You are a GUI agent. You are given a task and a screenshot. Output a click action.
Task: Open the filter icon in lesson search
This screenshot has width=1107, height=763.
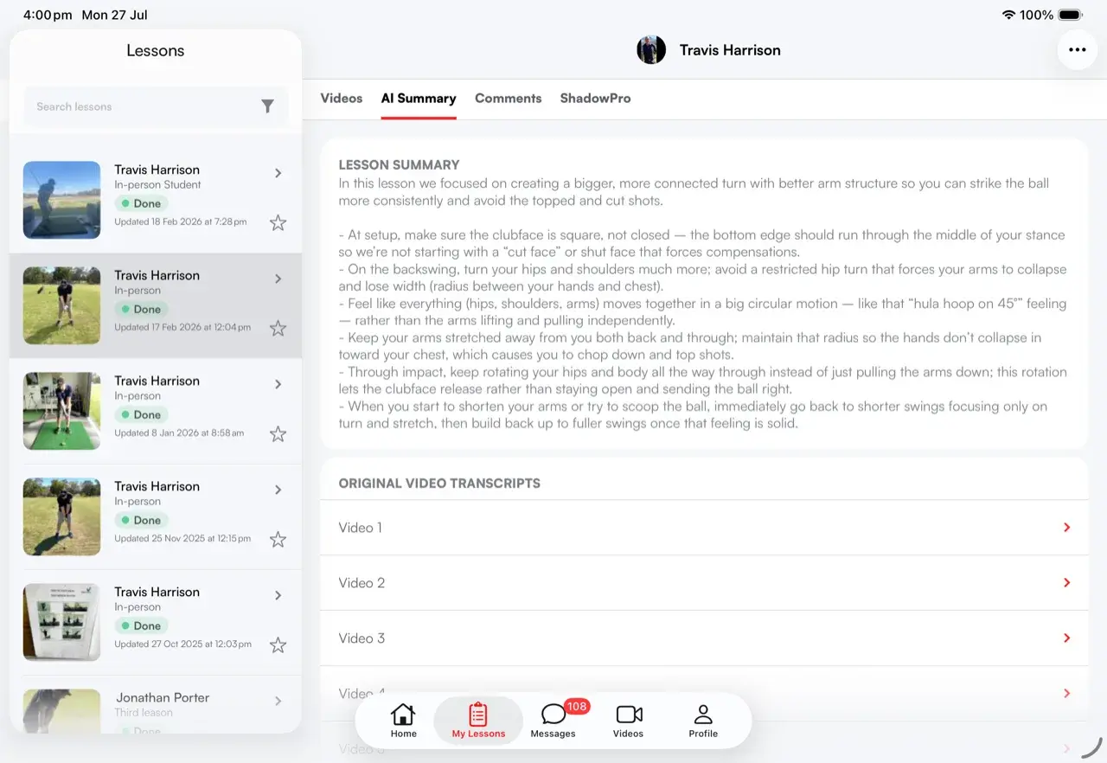coord(267,106)
